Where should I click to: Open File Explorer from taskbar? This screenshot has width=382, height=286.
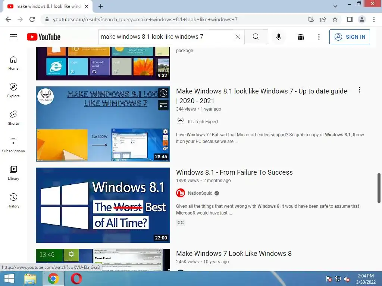(31, 279)
